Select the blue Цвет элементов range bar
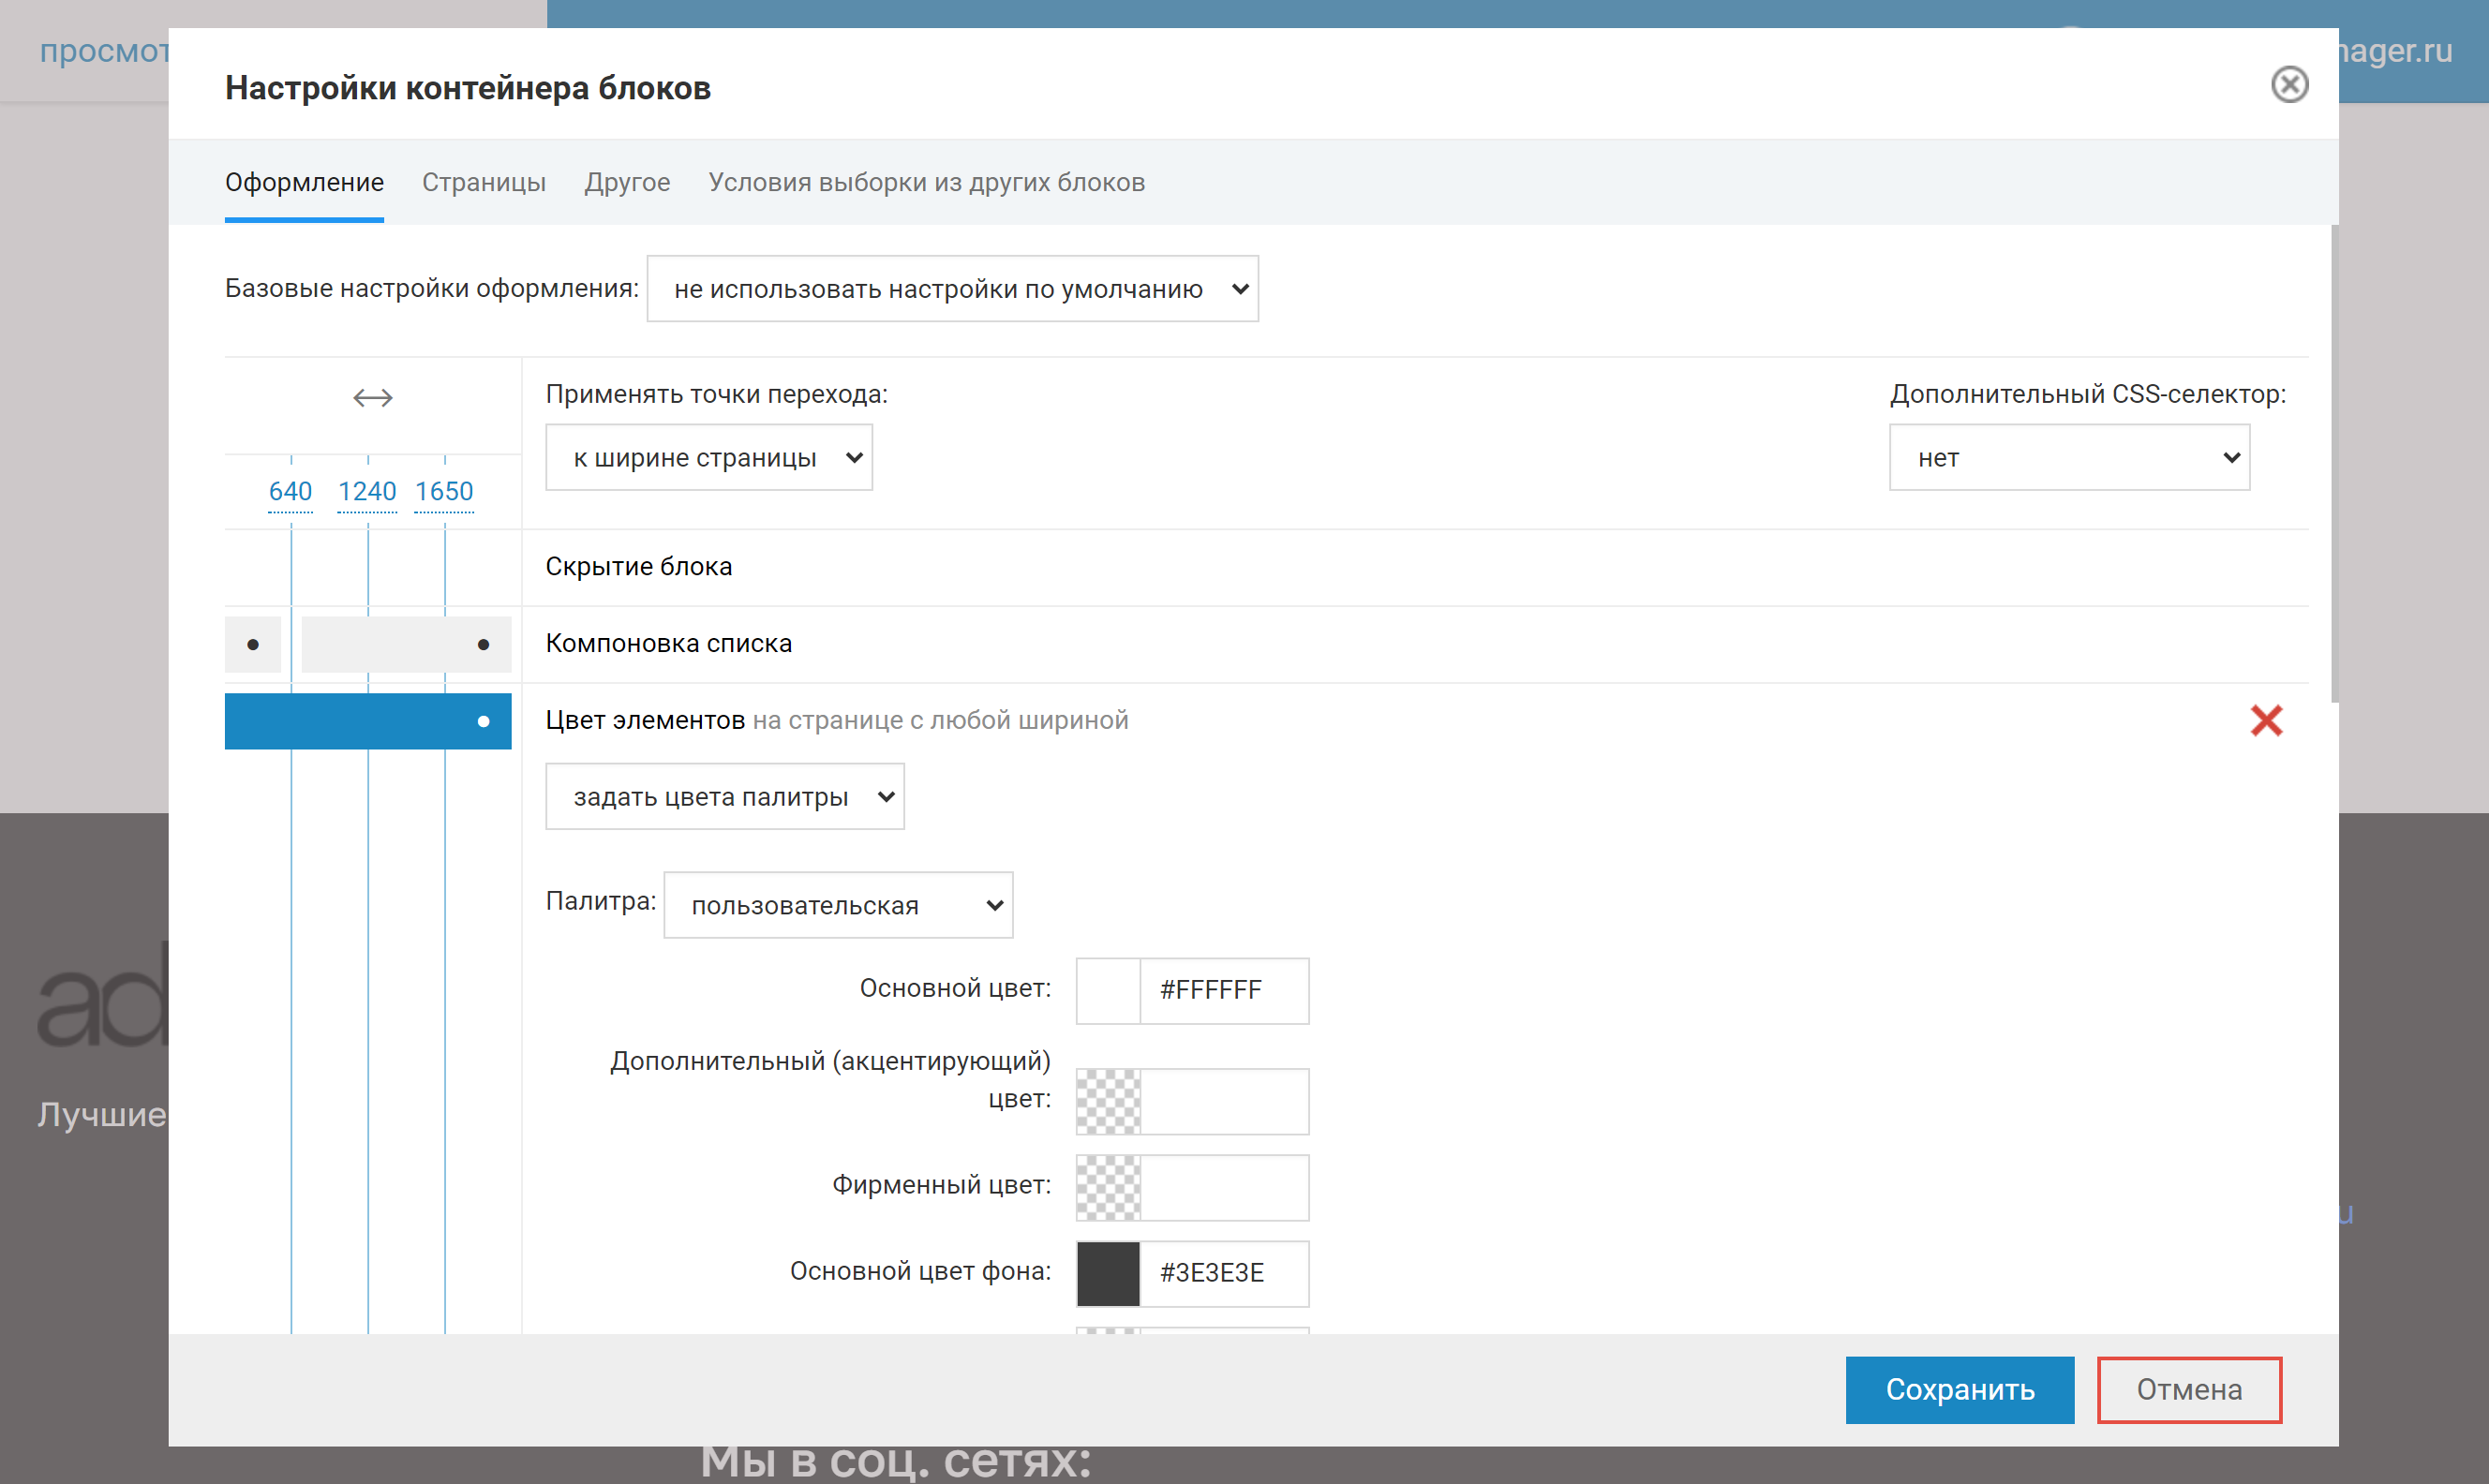Image resolution: width=2489 pixels, height=1484 pixels. pos(368,721)
